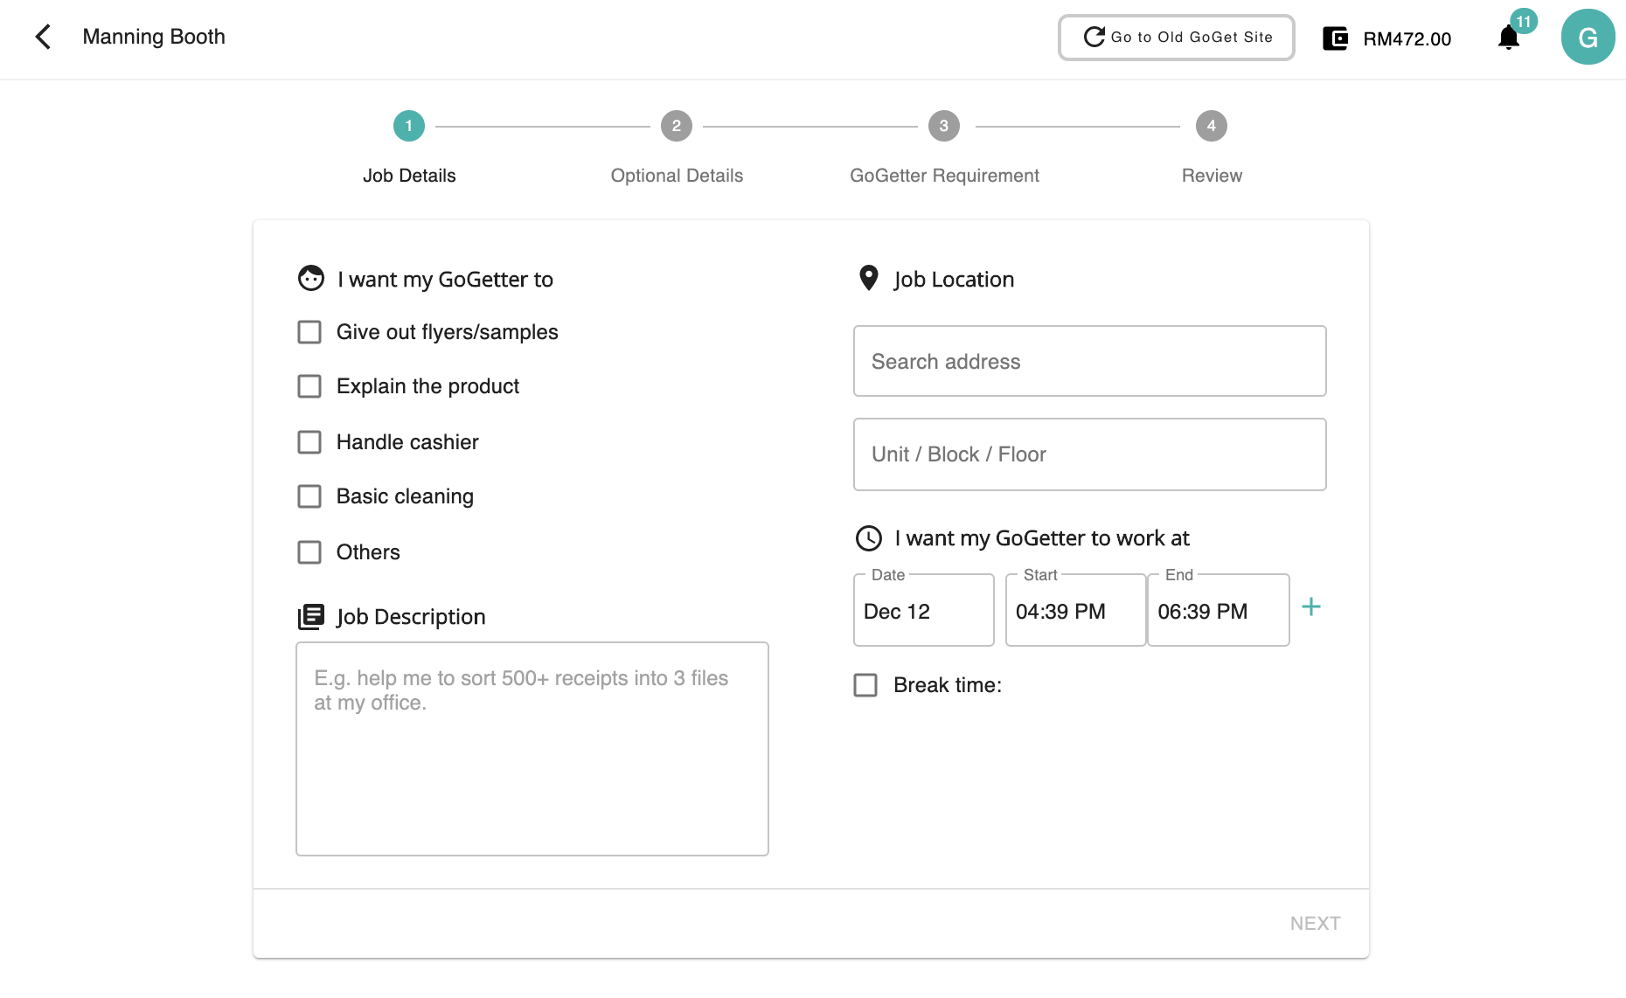Enable the Break time checkbox
Viewport: 1626px width, 998px height.
(865, 685)
